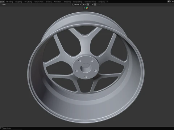The height and width of the screenshot is (130, 174).
Task: Open the Compositing workspace tab
Action: (78, 2)
